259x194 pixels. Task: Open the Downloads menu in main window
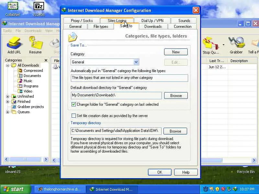[x=33, y=31]
